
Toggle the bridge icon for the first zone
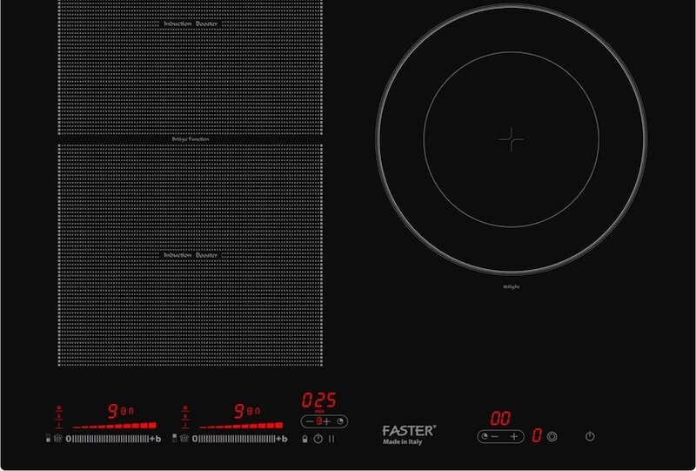[57, 439]
